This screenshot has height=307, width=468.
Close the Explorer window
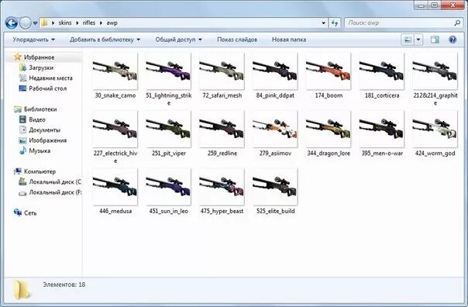(x=453, y=5)
